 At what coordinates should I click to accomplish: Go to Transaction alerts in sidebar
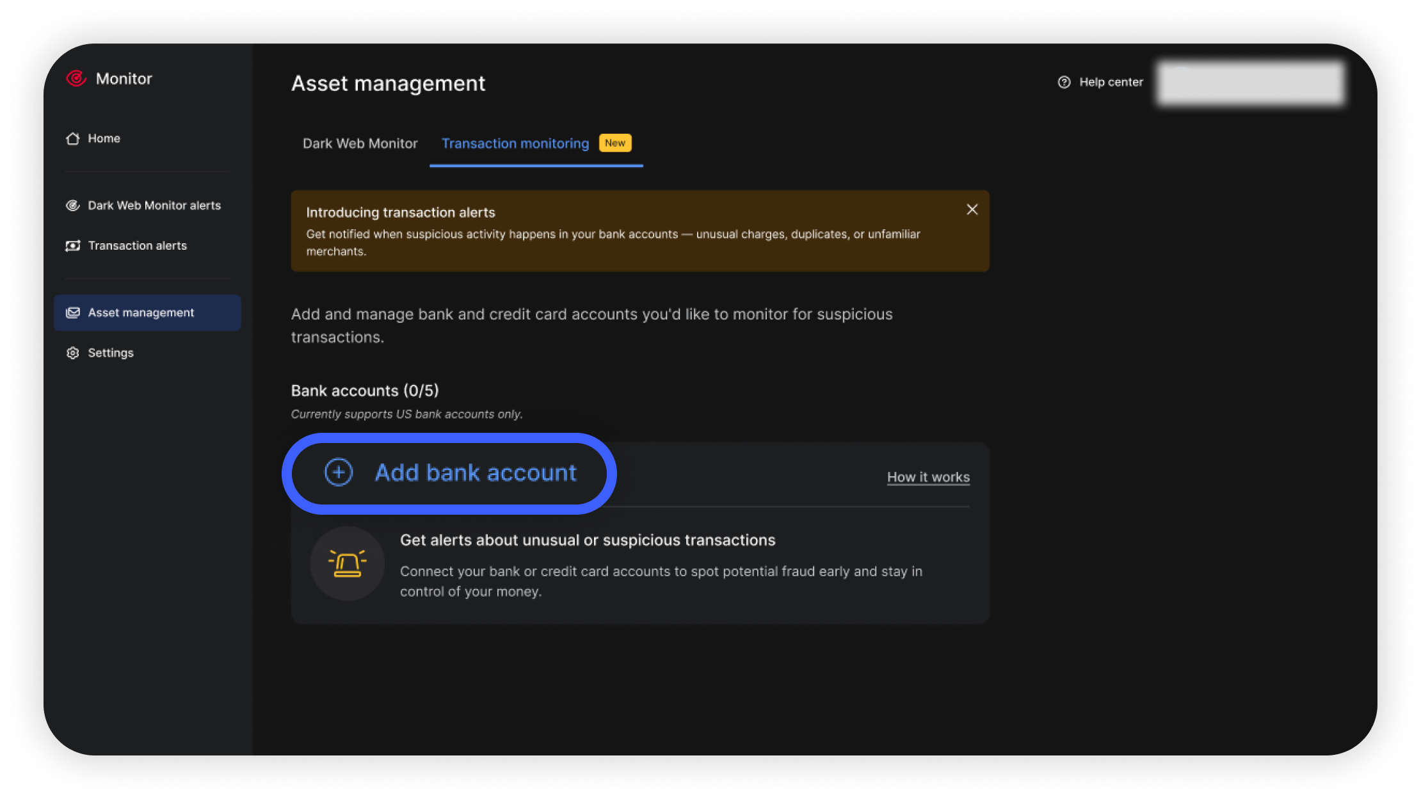[137, 246]
